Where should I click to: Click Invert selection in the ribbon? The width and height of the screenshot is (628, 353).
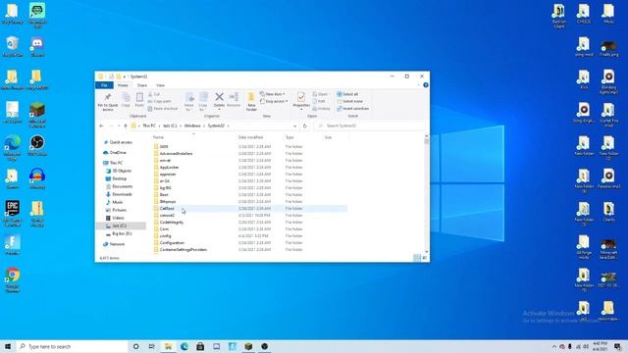click(x=353, y=109)
